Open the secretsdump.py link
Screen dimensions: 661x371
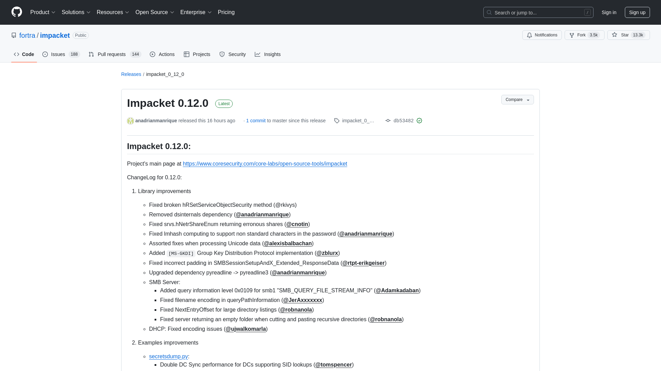tap(168, 357)
